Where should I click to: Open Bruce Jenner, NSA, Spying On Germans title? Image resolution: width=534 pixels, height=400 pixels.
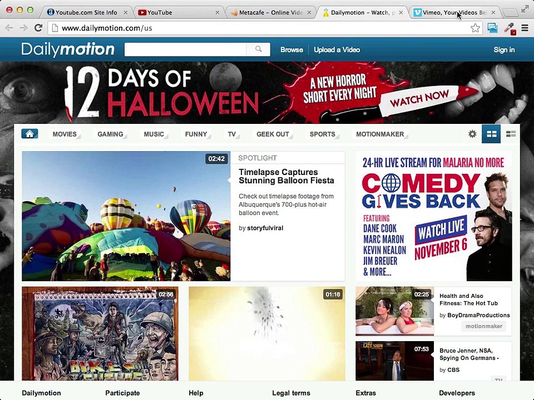(x=469, y=354)
